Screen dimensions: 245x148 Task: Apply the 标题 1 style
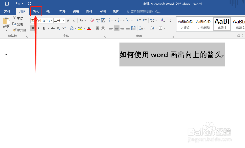click(222, 24)
